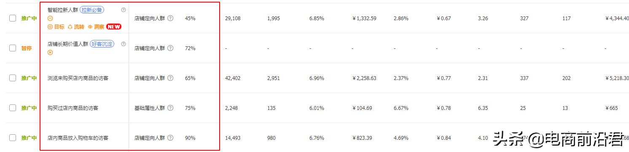Open 流转 view for 智能拉新人群
This screenshot has height=152, width=629.
76,27
